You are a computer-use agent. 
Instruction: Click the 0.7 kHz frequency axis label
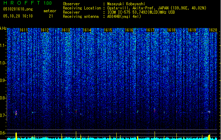3,115
